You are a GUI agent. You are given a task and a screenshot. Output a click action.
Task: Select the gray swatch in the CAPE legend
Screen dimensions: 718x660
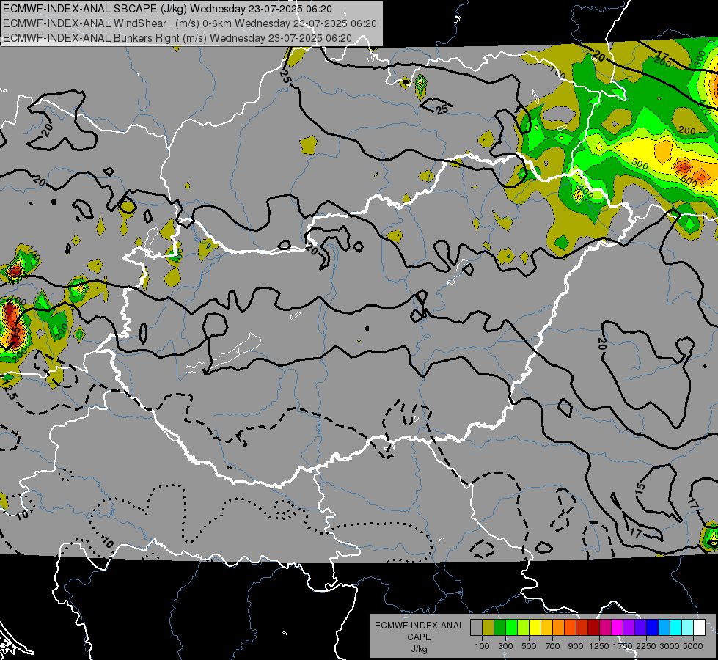(x=476, y=627)
